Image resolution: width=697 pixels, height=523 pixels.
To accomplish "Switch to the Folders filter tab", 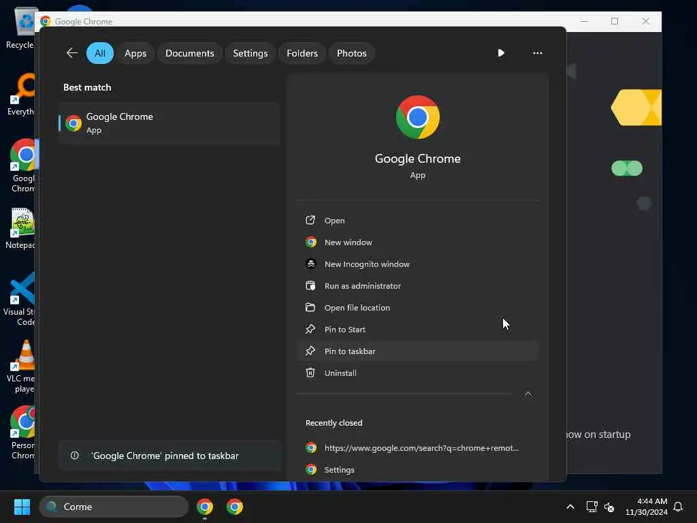I will click(x=302, y=53).
